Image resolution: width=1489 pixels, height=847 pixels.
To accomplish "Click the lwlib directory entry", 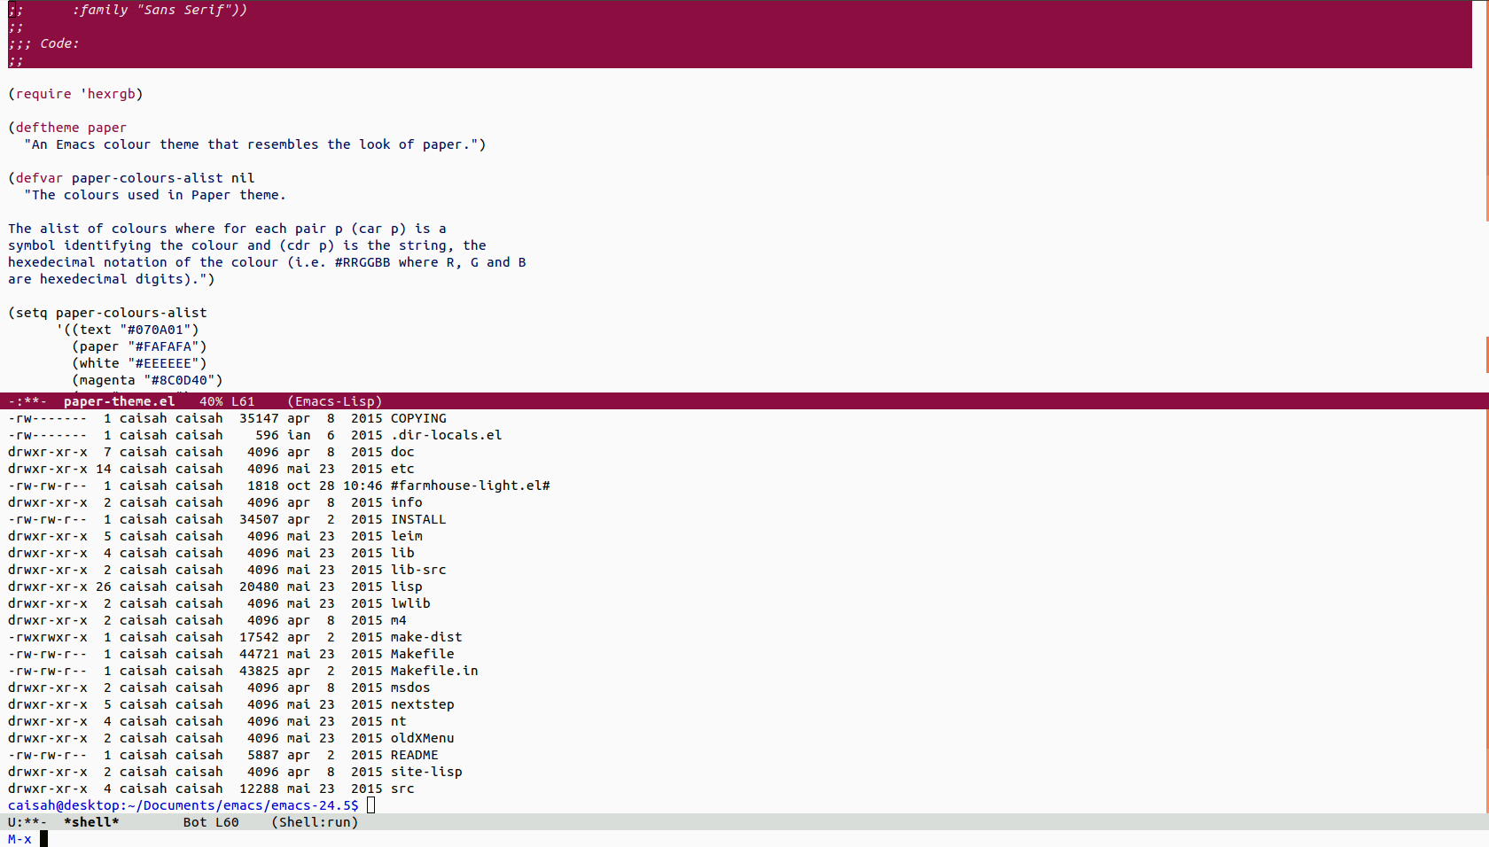I will click(x=410, y=603).
